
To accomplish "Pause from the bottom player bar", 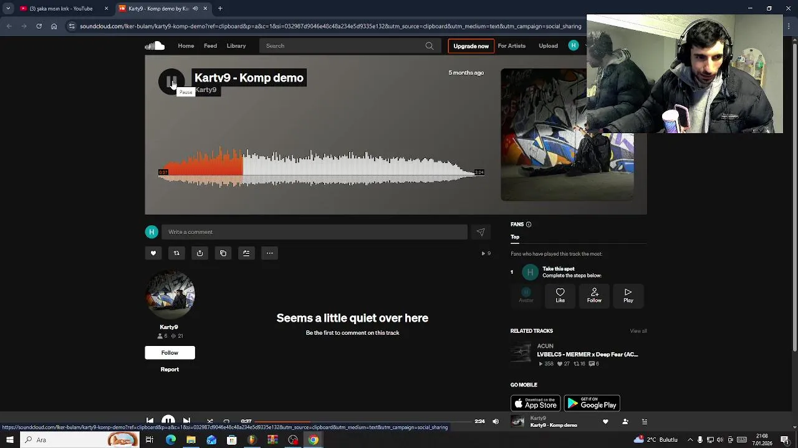I will [168, 421].
